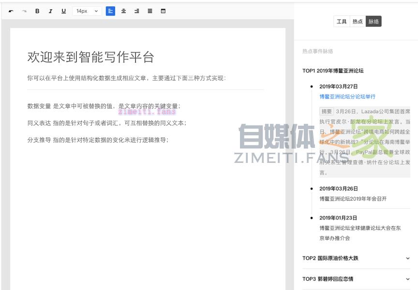Select right text alignment
Viewport: 418px width, 290px height.
136,11
